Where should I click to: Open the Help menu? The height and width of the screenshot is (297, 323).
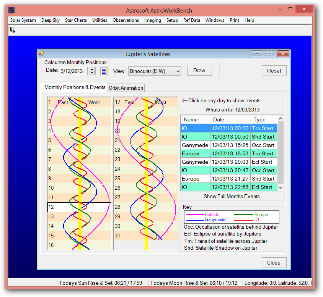249,20
